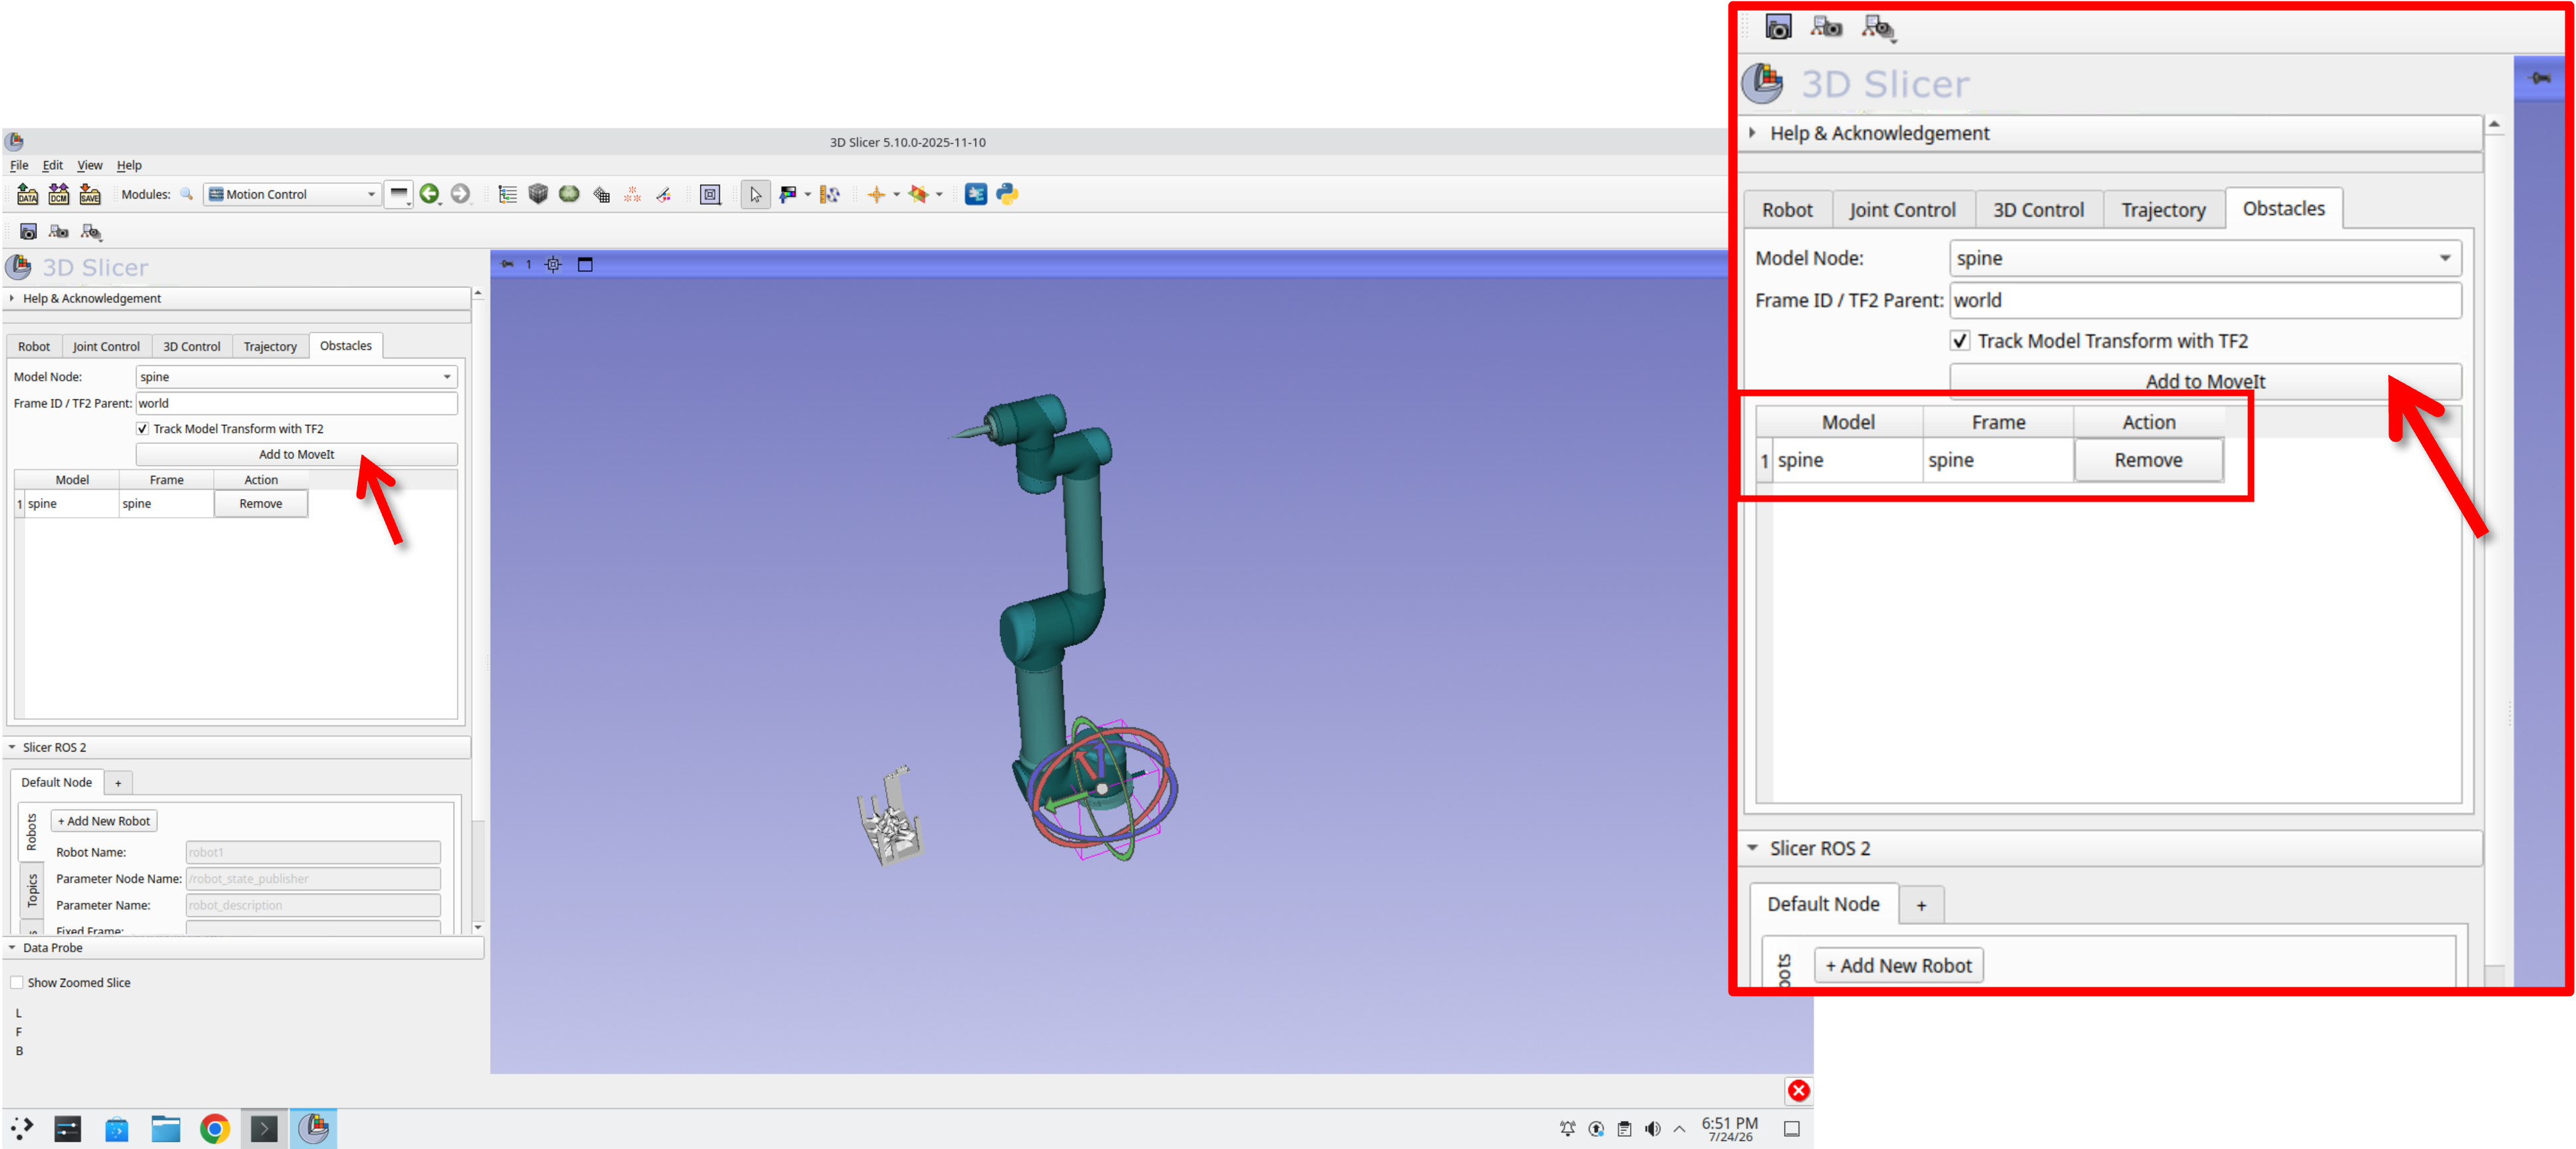Viewport: 2576px width, 1149px height.
Task: Add a new node tab with + in main window
Action: click(118, 783)
